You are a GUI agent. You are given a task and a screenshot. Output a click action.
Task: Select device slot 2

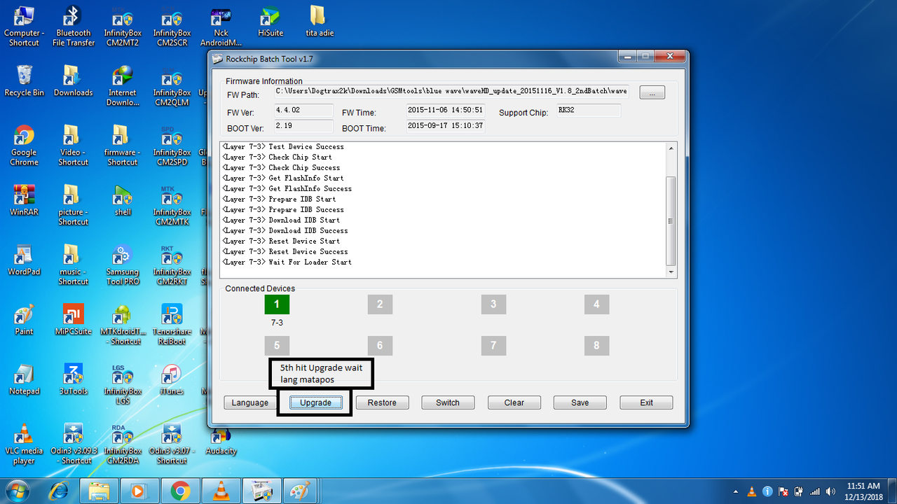[380, 304]
